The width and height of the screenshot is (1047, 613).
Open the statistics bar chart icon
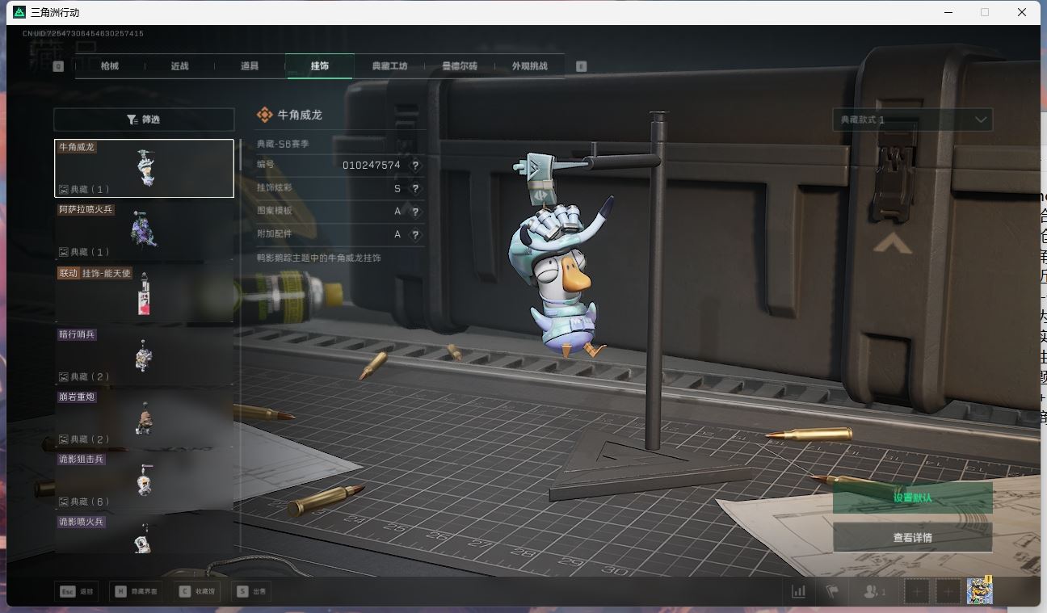point(798,591)
